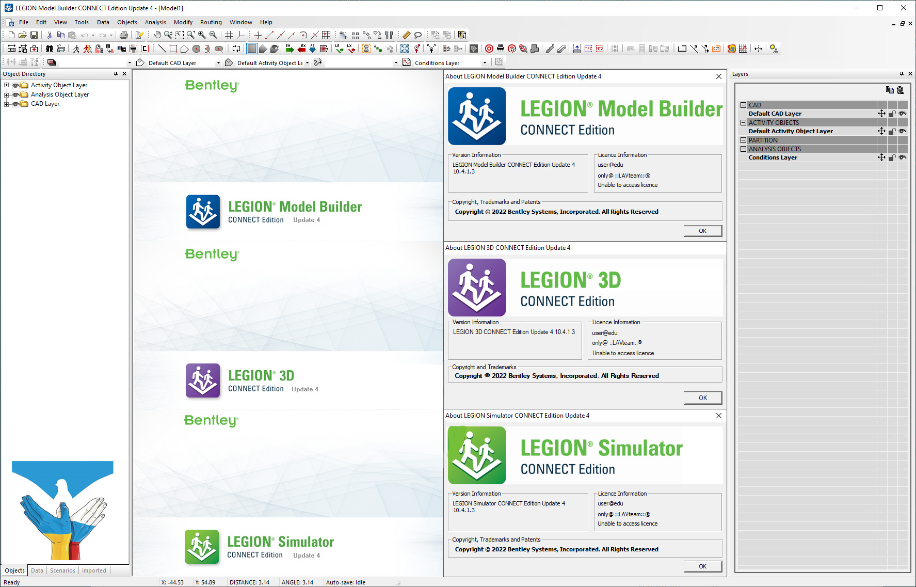Image resolution: width=916 pixels, height=587 pixels.
Task: Toggle visibility of Default Activity Object Layer
Action: pyautogui.click(x=903, y=131)
